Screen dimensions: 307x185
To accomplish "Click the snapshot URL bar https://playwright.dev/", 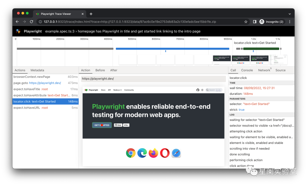I will (x=153, y=79).
